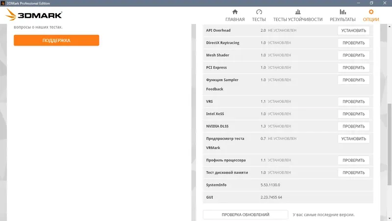Click the orange ПОДДЕРЖКА button
Viewport: 392px width, 221px height.
56,40
